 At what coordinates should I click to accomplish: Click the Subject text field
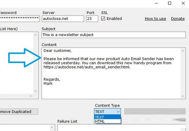pos(114,35)
